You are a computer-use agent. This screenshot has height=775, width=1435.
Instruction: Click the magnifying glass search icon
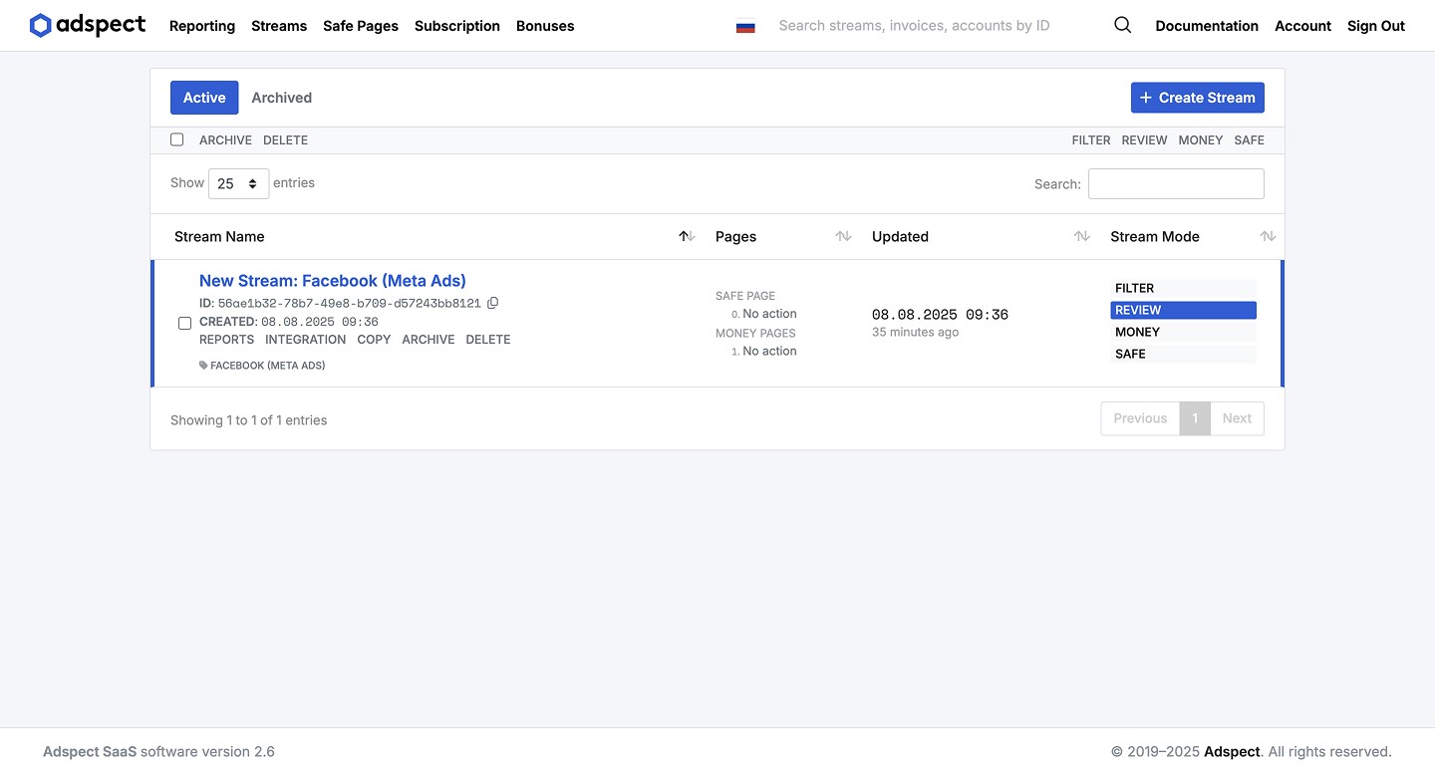pos(1122,26)
